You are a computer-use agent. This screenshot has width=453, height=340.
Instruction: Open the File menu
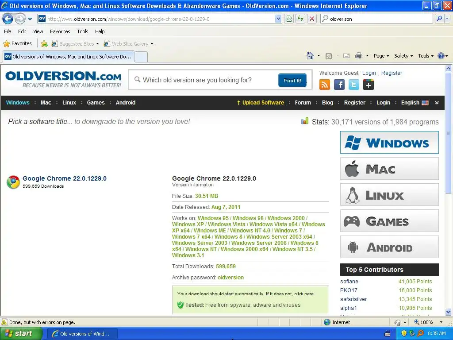tap(8, 31)
